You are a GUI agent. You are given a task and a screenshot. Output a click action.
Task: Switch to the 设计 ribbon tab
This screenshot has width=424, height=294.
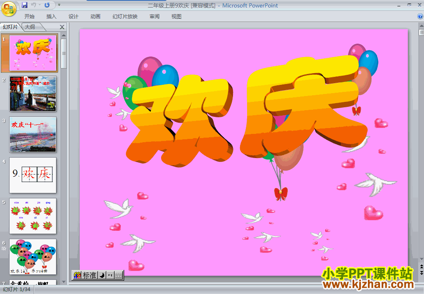click(73, 17)
